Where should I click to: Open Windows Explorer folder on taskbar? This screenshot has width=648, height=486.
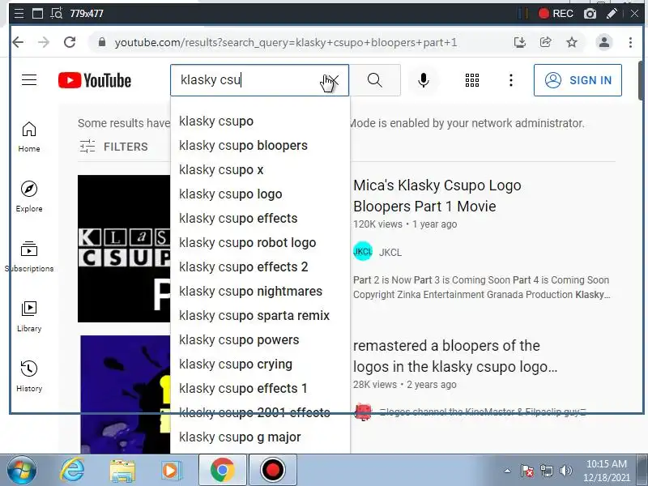coord(122,471)
